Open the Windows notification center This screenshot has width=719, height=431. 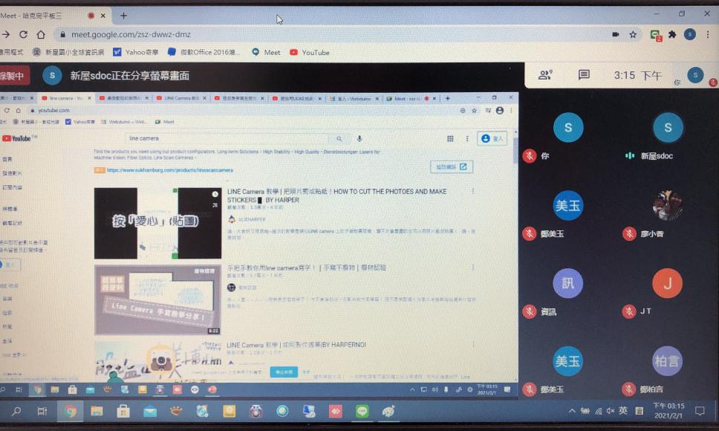(699, 411)
